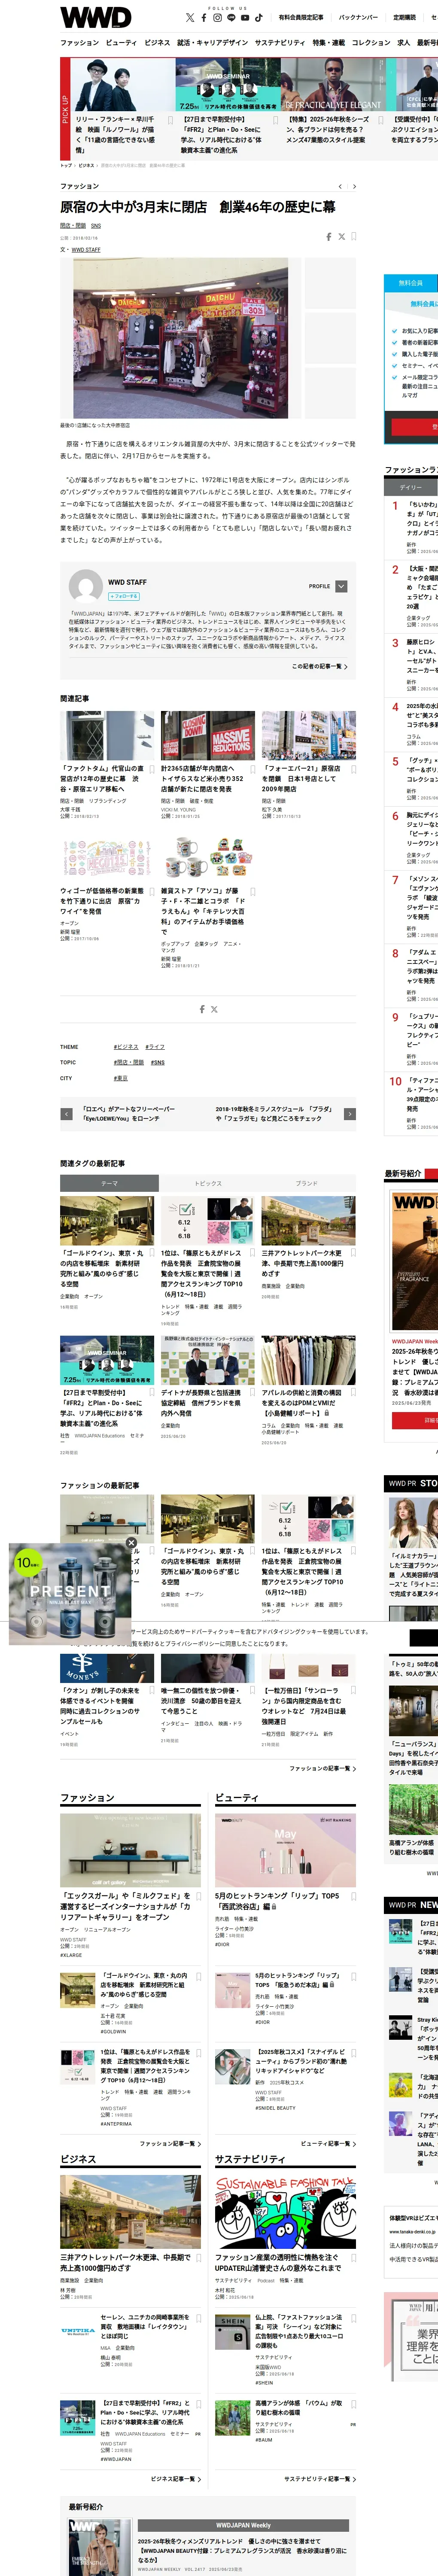
Task: Open main Daichu store photo
Action: [180, 338]
